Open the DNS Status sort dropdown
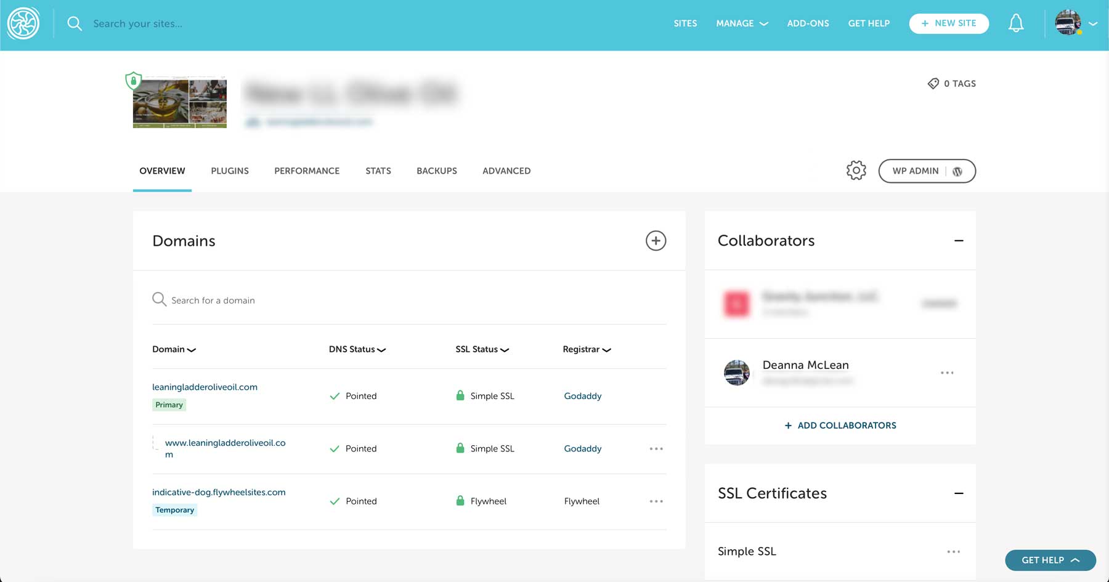Image resolution: width=1109 pixels, height=582 pixels. coord(381,349)
